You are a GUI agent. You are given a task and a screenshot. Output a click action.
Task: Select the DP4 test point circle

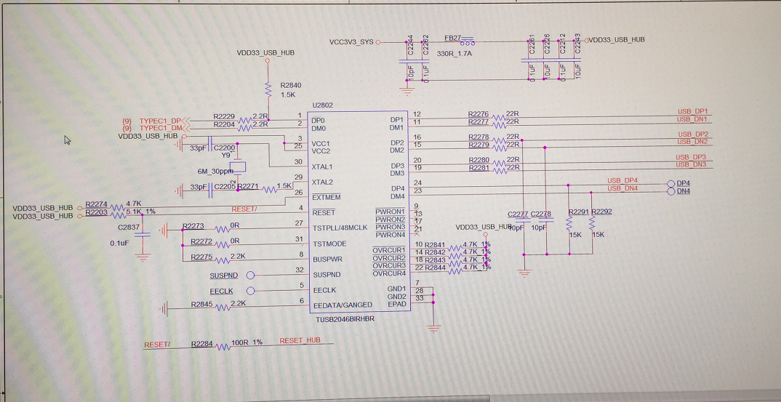coord(671,184)
